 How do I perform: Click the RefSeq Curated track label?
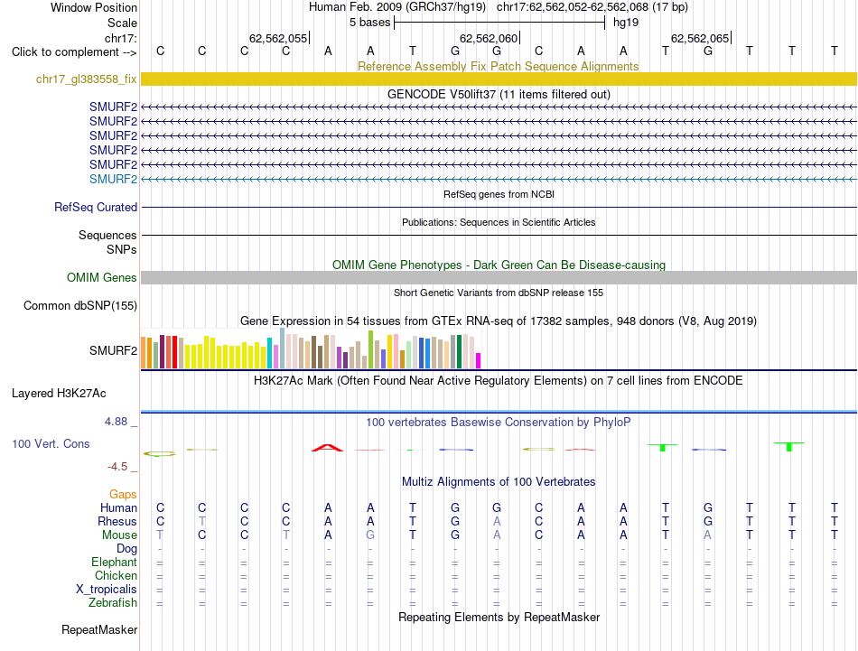pos(96,208)
